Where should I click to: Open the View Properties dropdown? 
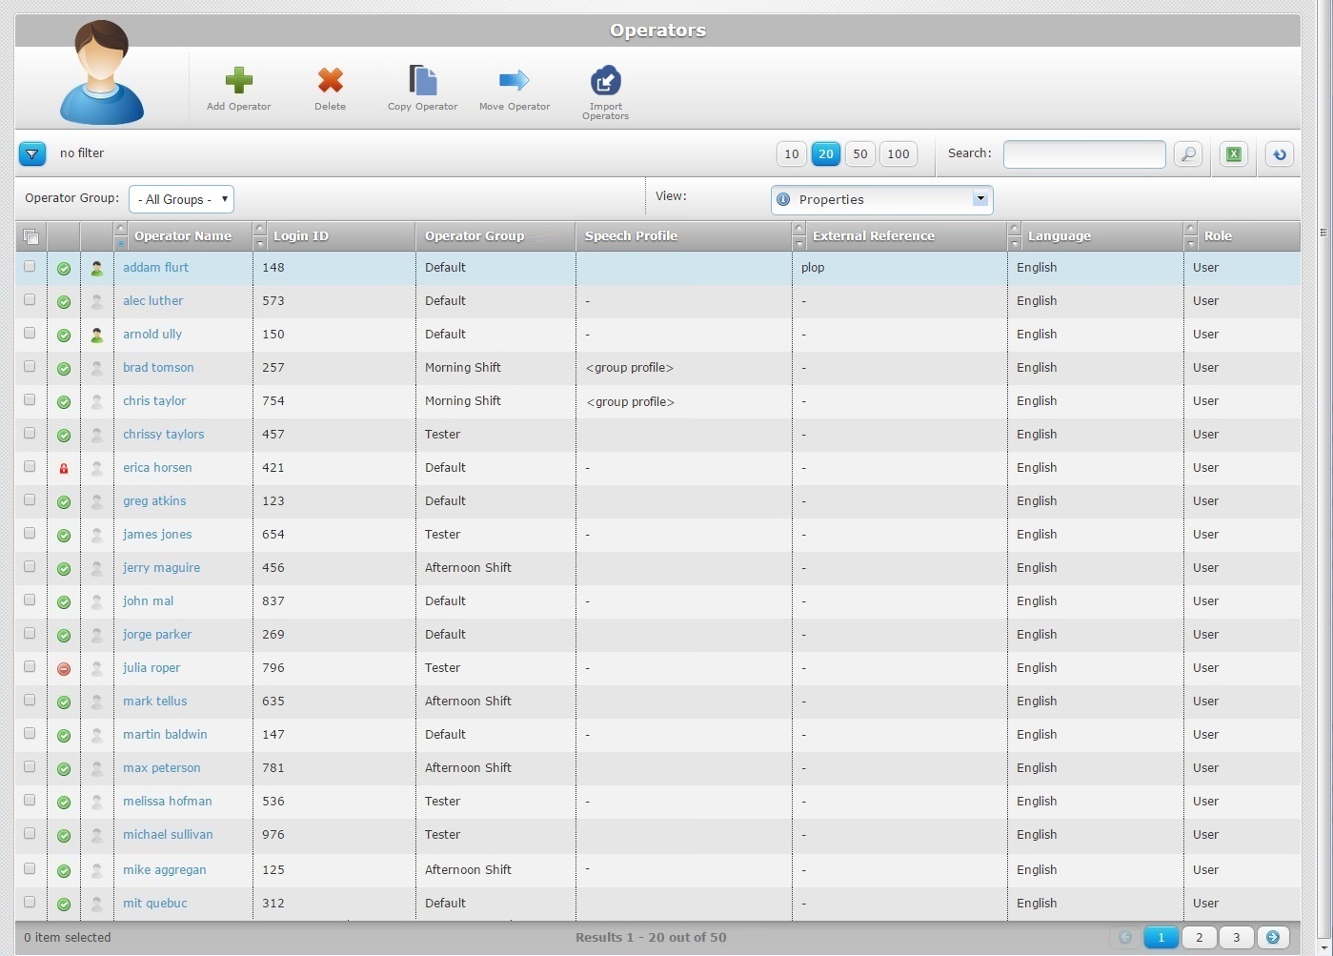click(x=881, y=200)
